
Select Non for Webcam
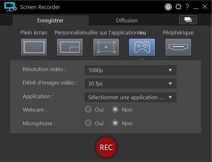click(115, 109)
